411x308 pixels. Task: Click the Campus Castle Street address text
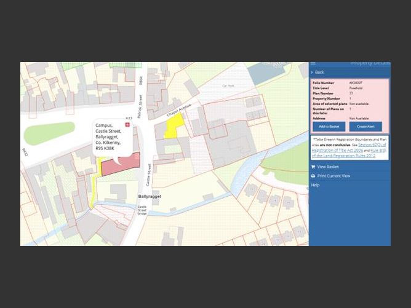108,136
